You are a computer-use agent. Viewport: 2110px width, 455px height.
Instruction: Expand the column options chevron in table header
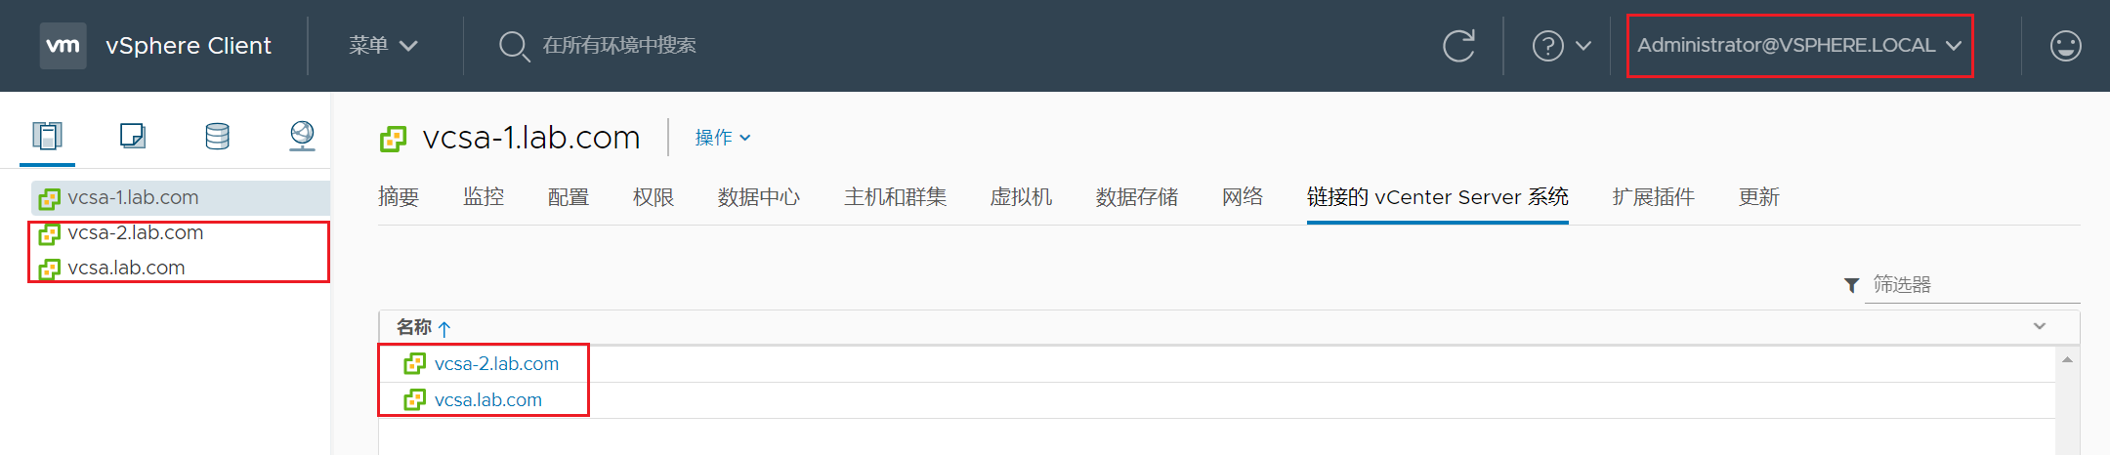[x=2040, y=326]
